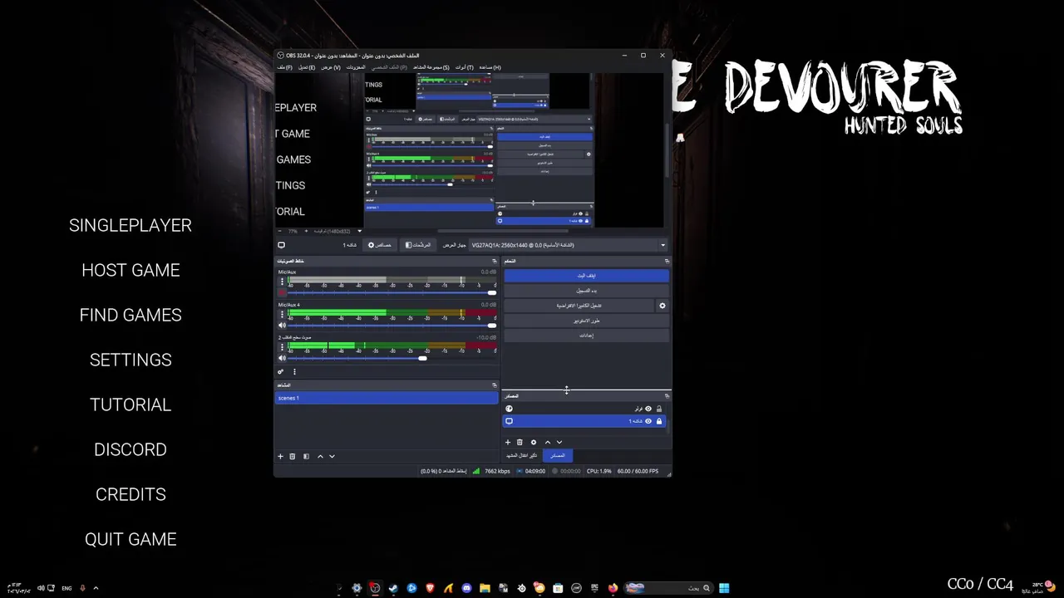Viewport: 1064px width, 598px height.
Task: Open Discord app in the taskbar
Action: 466,588
